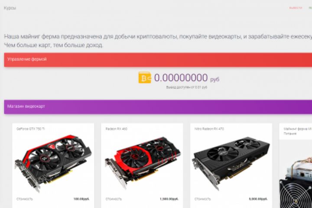Open the Майнинг ферма card title
The height and width of the screenshot is (208, 312).
point(298,131)
